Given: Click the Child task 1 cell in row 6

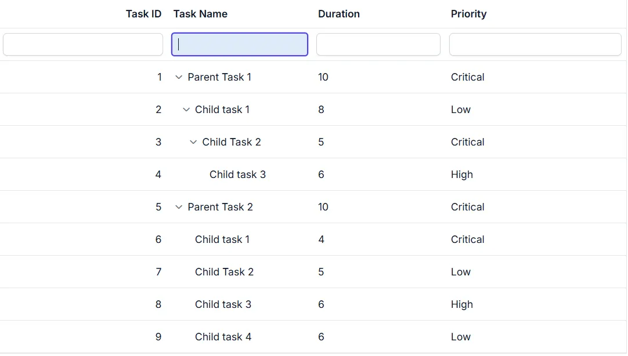Looking at the screenshot, I should coord(222,239).
